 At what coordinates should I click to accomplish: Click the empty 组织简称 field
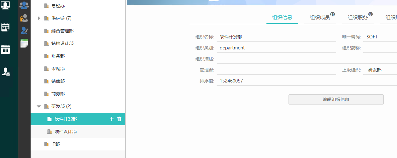(380, 48)
